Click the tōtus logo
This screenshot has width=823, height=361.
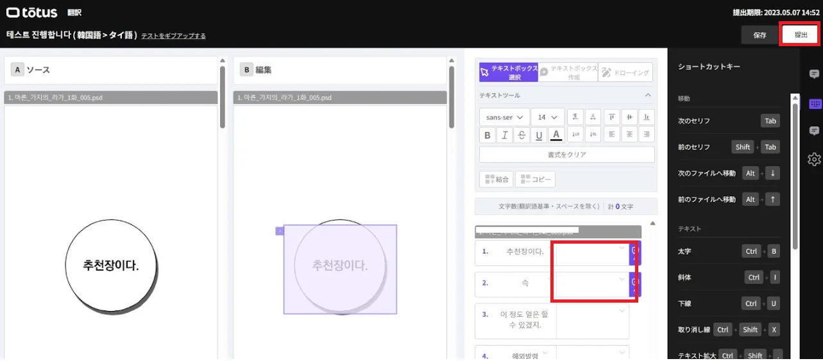click(x=32, y=13)
